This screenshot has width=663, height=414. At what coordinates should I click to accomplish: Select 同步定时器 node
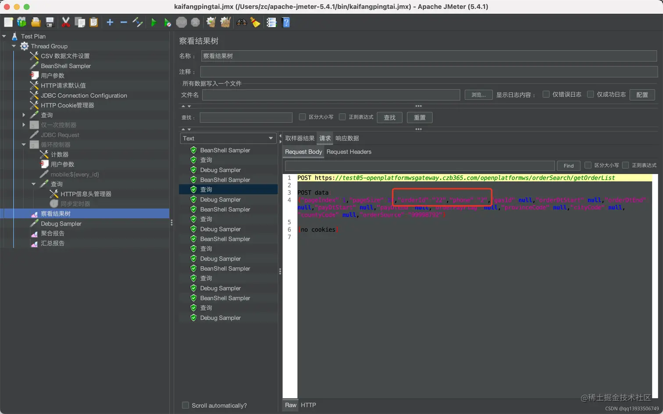[x=75, y=204]
